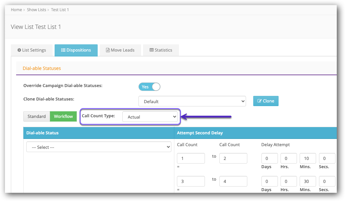Go to Show Lists breadcrumb
This screenshot has height=201, width=345.
click(x=37, y=10)
